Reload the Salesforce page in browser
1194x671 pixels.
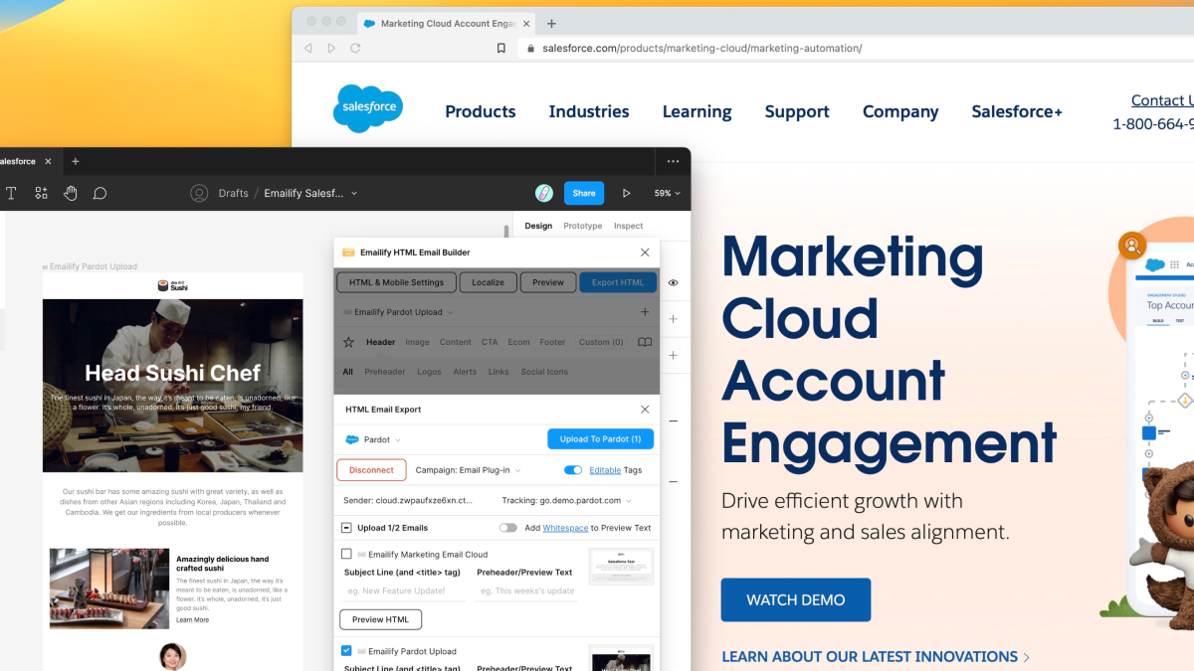click(355, 48)
